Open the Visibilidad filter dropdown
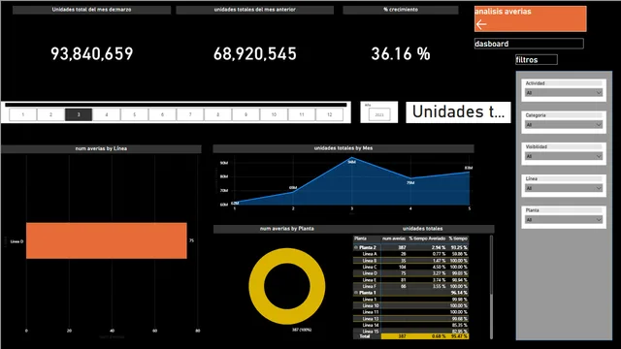This screenshot has width=621, height=349. pyautogui.click(x=563, y=156)
